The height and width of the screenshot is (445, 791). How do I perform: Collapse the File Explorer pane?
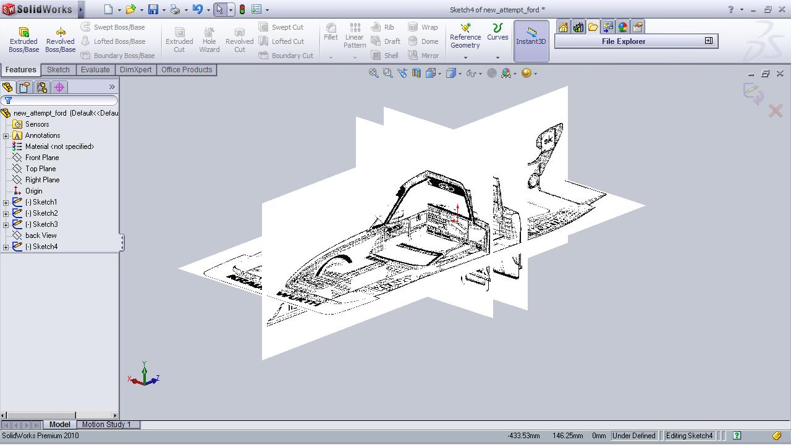[x=709, y=41]
